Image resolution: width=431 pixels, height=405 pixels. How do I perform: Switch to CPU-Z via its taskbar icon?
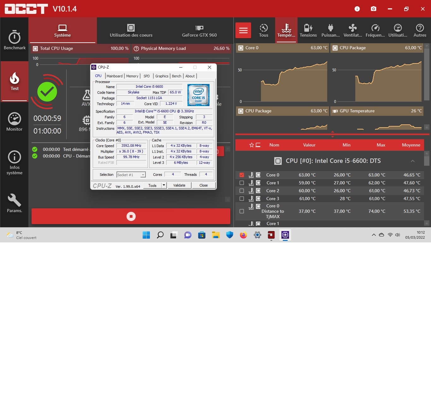click(285, 235)
